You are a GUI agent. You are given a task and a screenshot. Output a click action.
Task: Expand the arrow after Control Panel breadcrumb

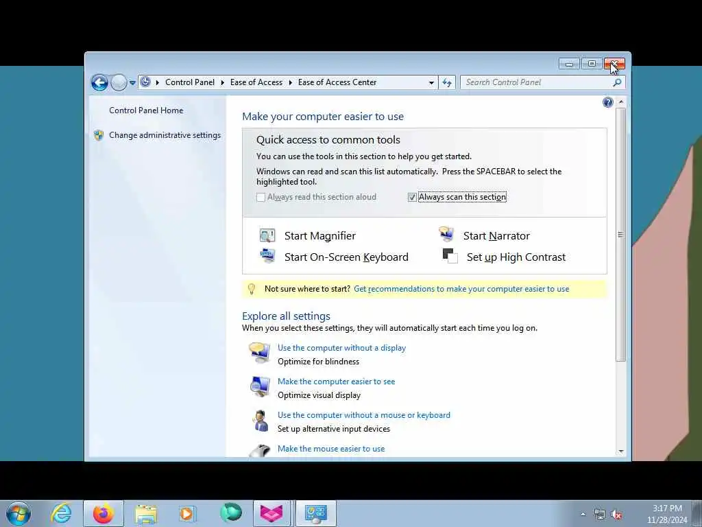point(223,82)
